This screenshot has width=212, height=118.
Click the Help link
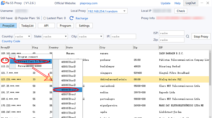click(x=177, y=3)
